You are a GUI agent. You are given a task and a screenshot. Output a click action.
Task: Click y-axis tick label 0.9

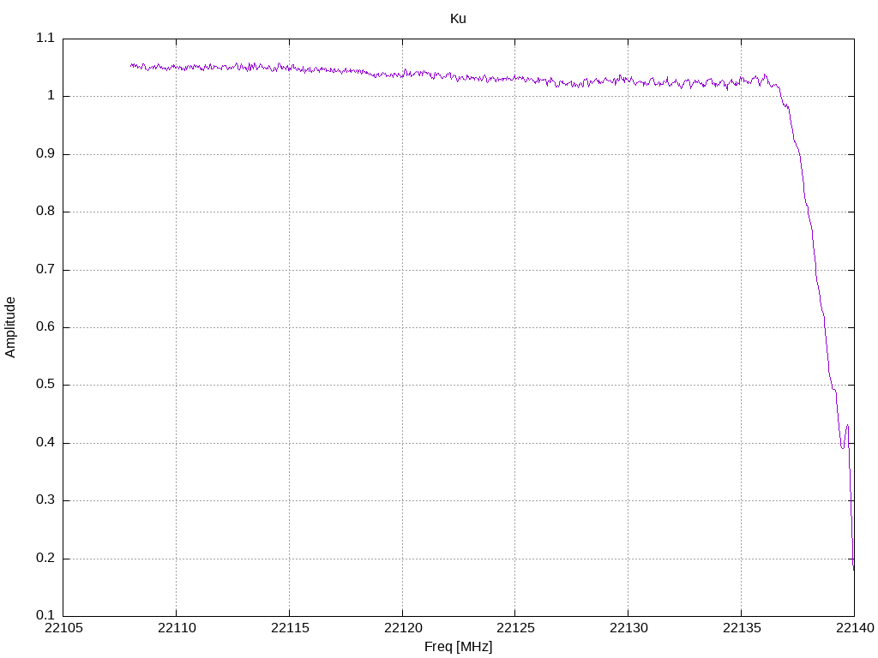45,154
